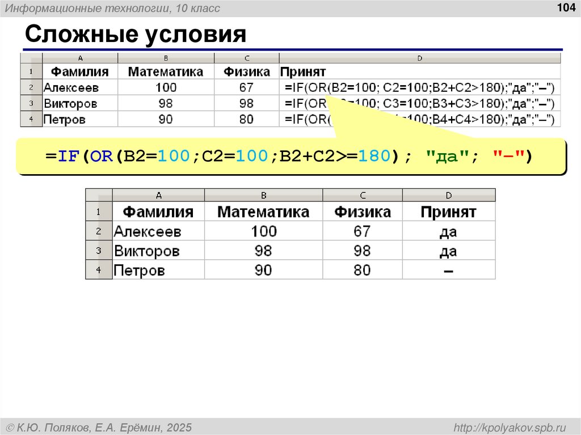Click the top table cell with value 67
Image resolution: width=581 pixels, height=435 pixels.
pyautogui.click(x=246, y=87)
